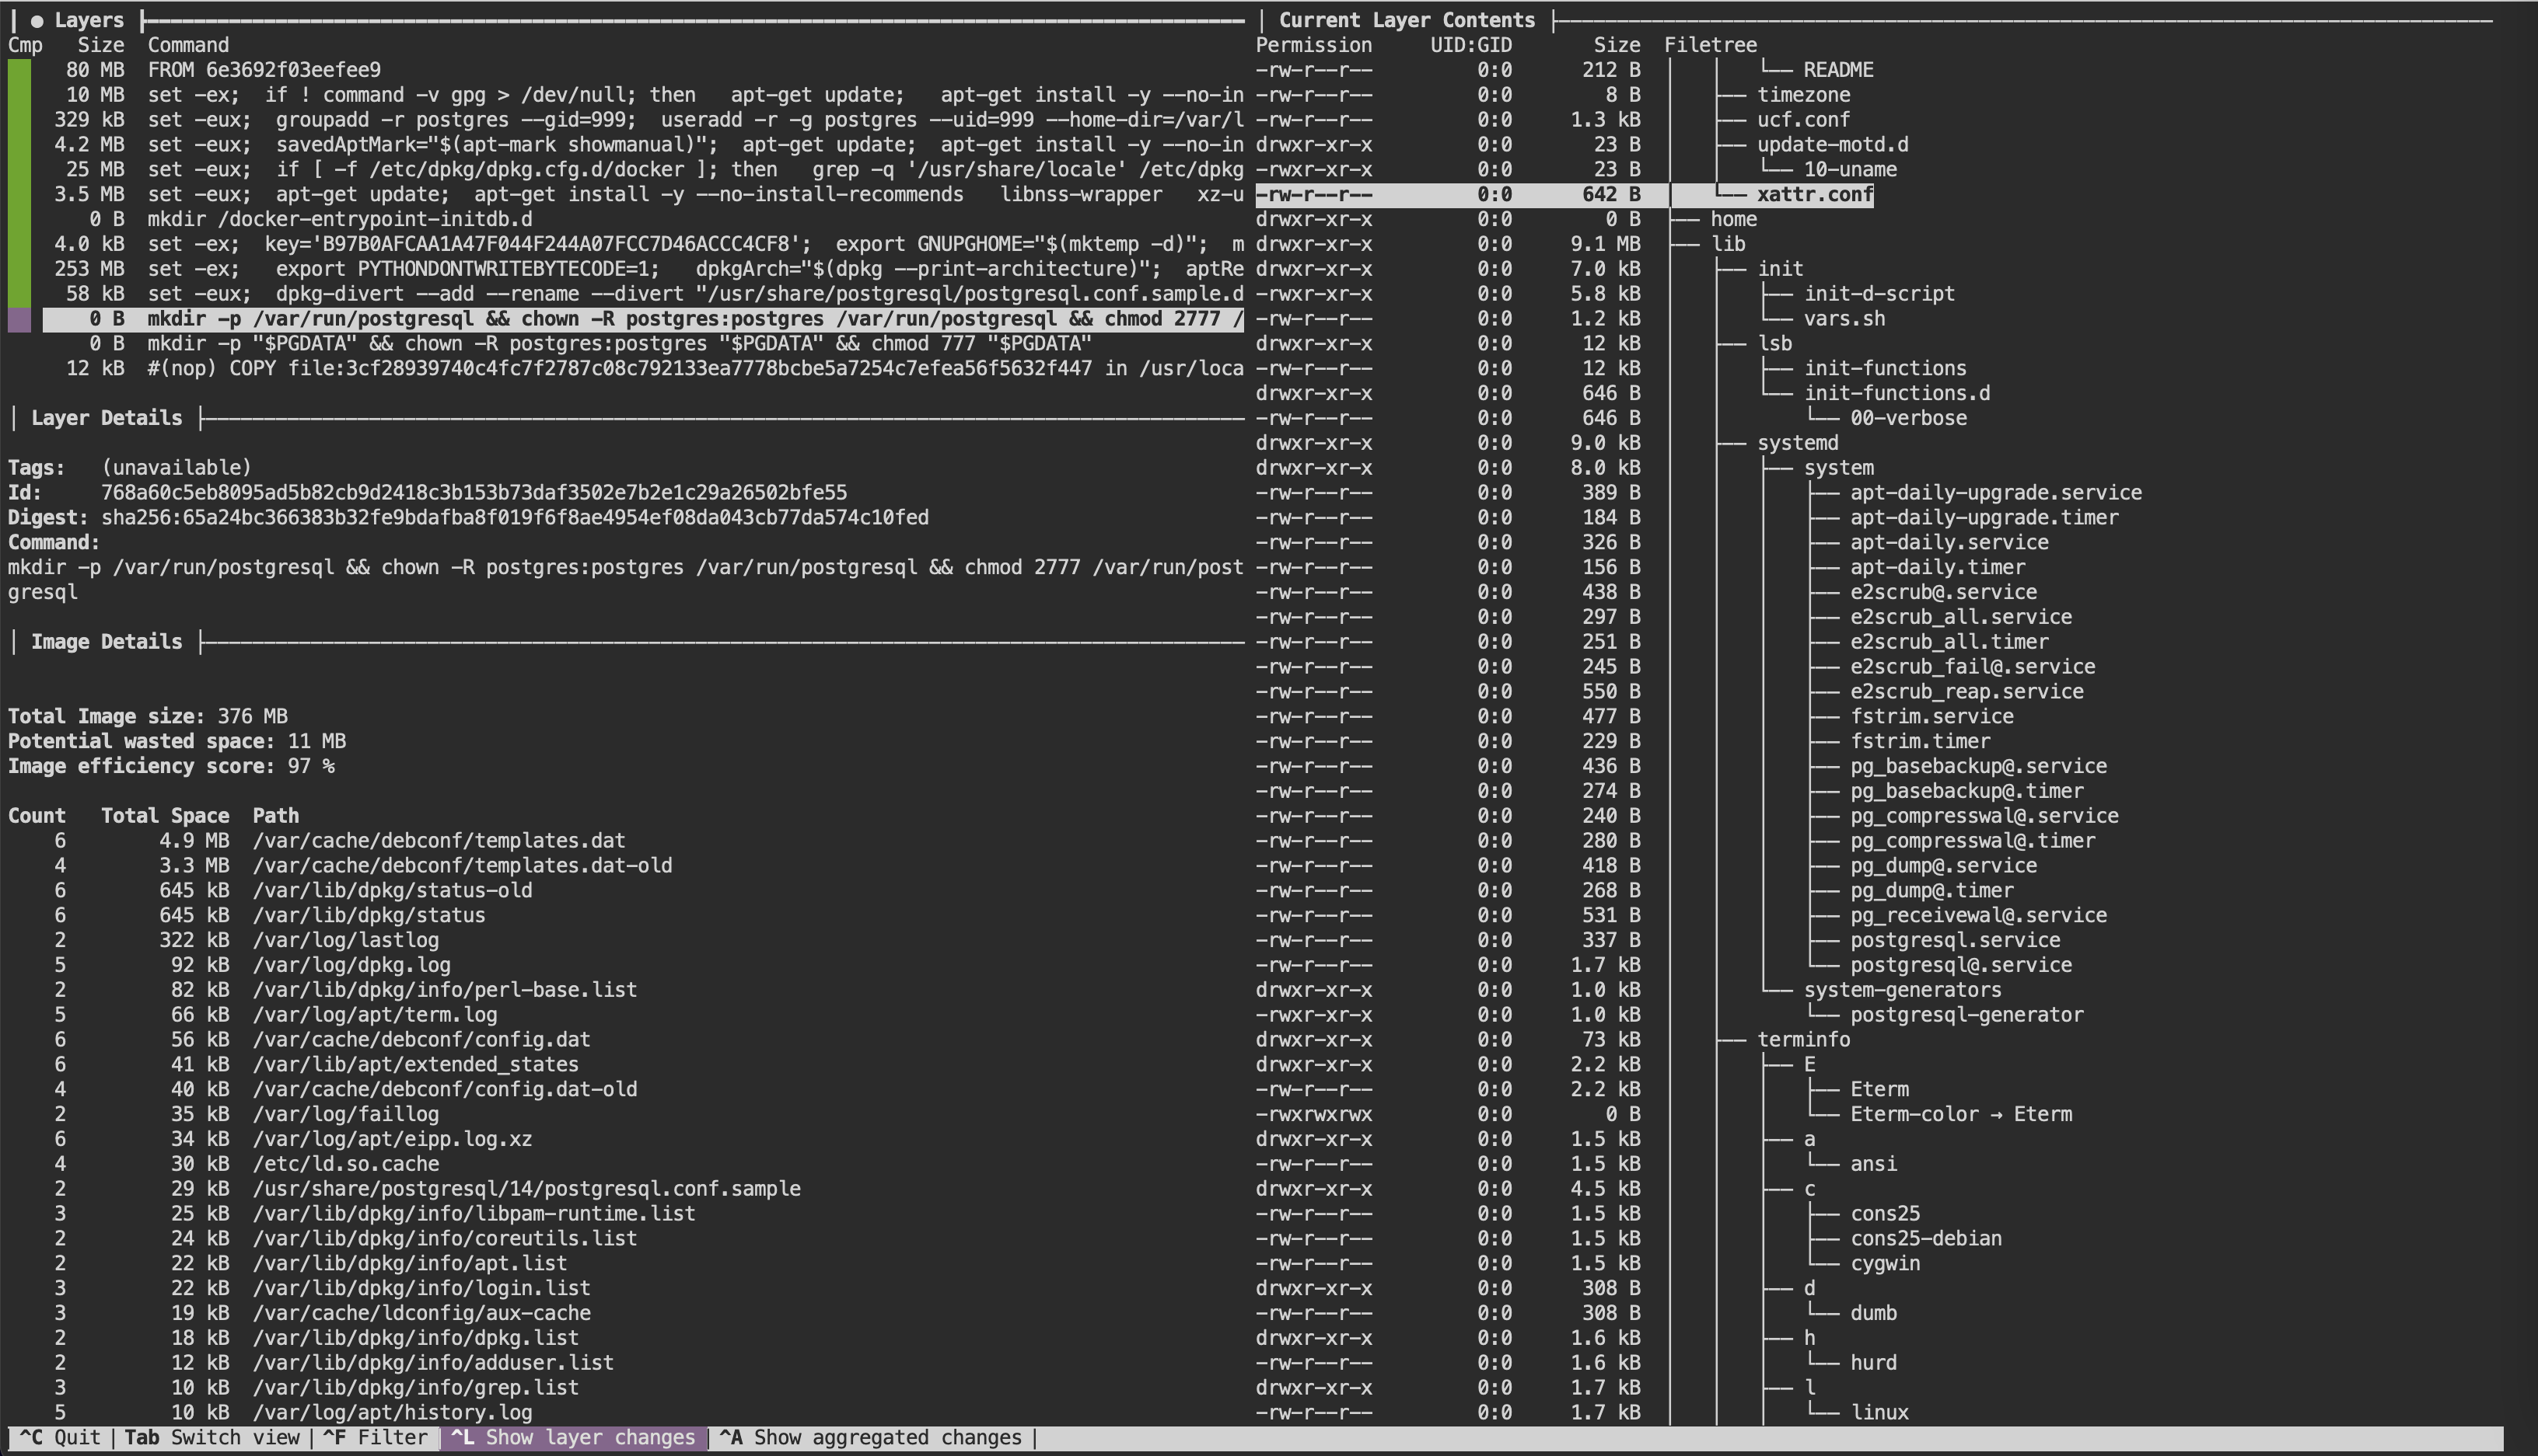Collapse the terminfo directory node
This screenshot has height=1456, width=2538.
click(x=1803, y=1039)
